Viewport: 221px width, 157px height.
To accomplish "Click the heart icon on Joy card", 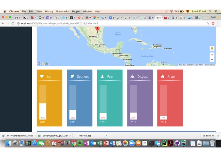I will 42,76.
